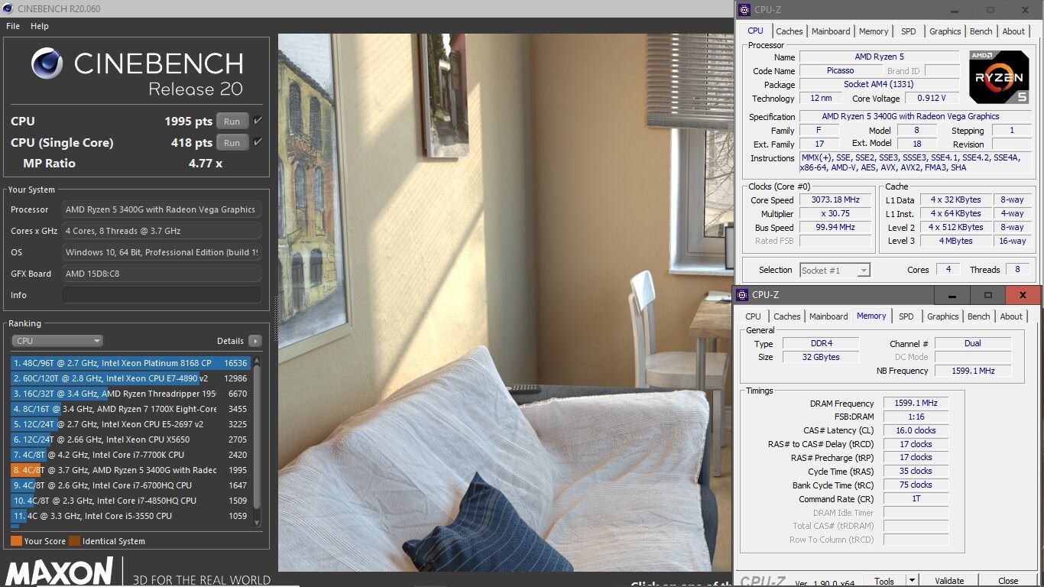The width and height of the screenshot is (1044, 587).
Task: Select About tab in the Memory CPU-Z window
Action: click(1011, 316)
